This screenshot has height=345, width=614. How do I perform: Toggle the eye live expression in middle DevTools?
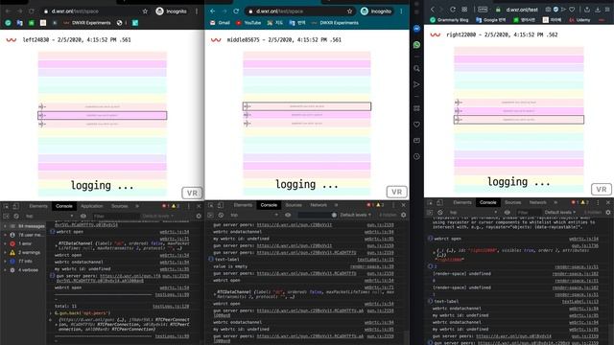[288, 215]
